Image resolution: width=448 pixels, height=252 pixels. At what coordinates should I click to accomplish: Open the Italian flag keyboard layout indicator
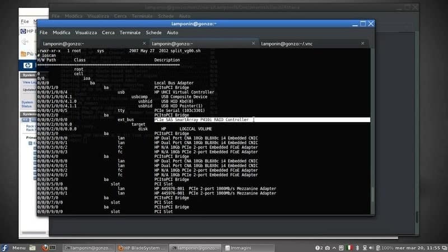click(x=349, y=248)
